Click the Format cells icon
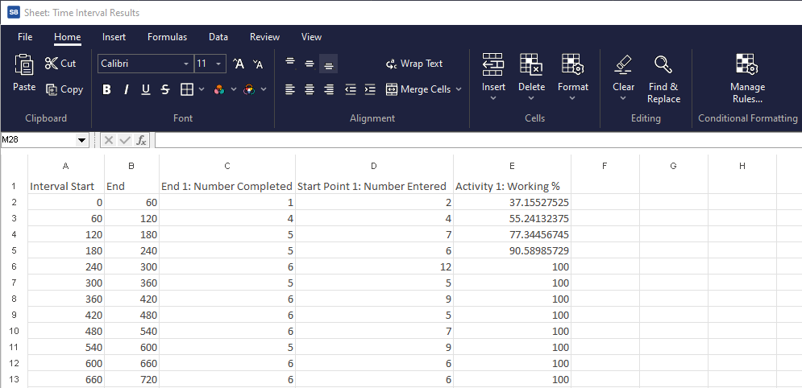This screenshot has width=802, height=388. click(x=573, y=64)
